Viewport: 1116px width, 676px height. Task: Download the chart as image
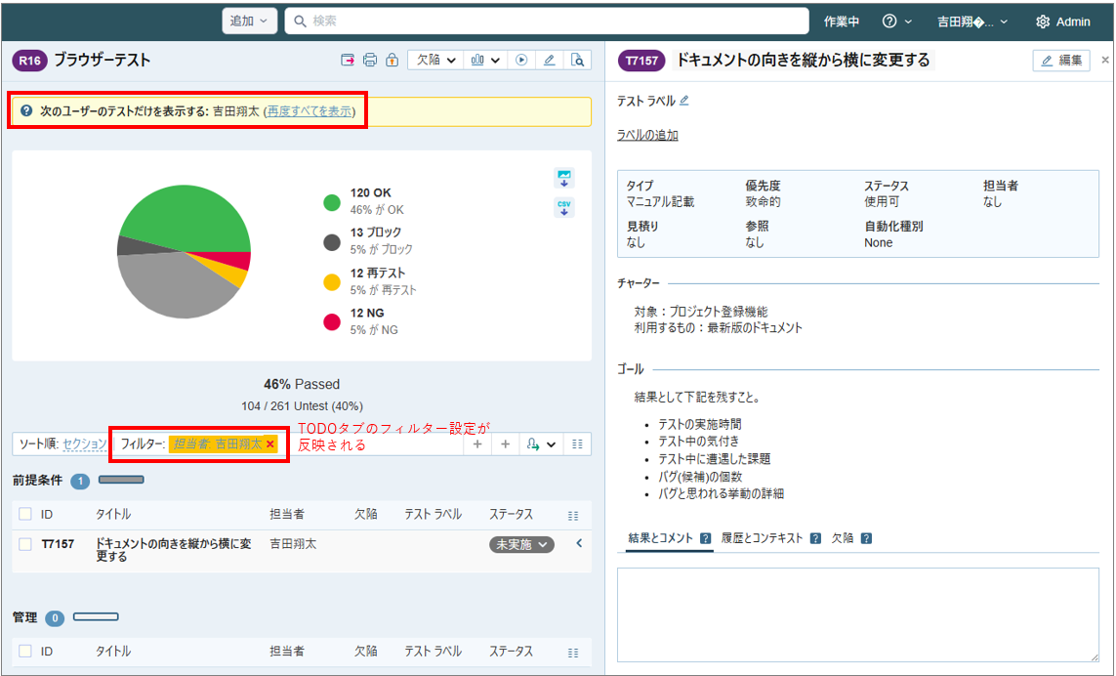pyautogui.click(x=564, y=178)
